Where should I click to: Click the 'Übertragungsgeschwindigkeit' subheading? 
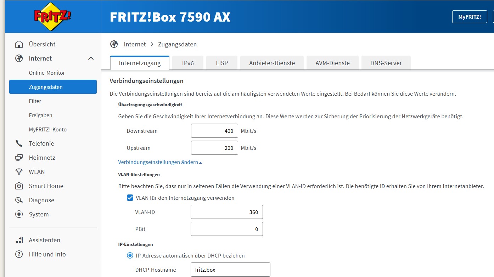click(x=150, y=104)
